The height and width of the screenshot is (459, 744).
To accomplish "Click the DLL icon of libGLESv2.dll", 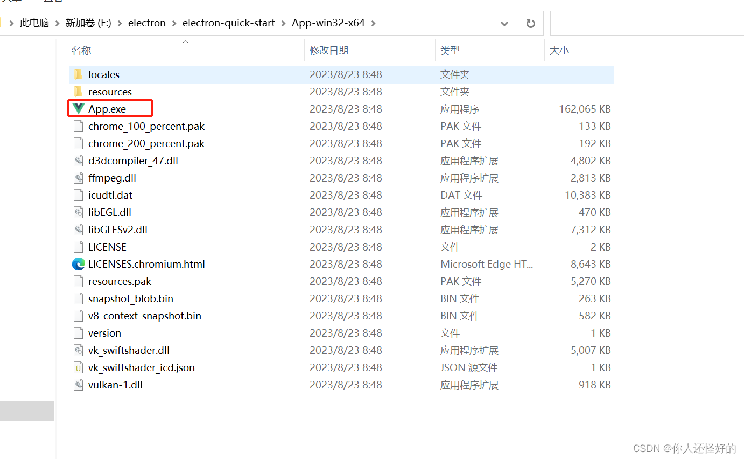I will 79,229.
